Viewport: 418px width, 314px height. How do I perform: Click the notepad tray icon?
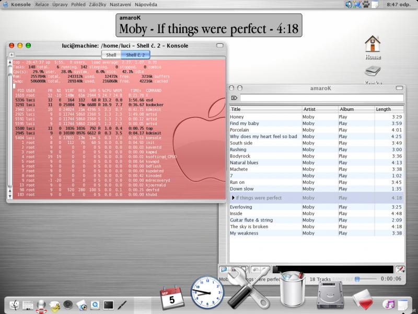coord(375,5)
